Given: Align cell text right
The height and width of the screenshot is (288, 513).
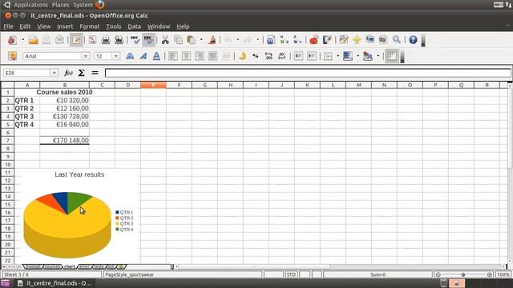Looking at the screenshot, I should point(200,56).
